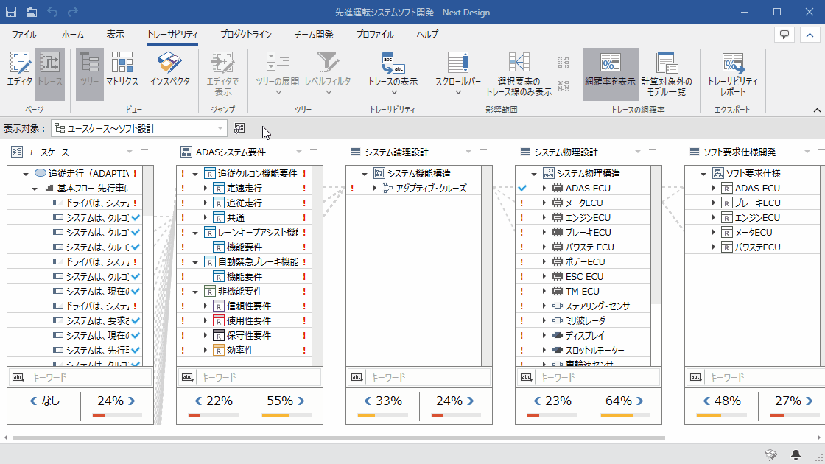Switch to 表示 ribbon tab
Image resolution: width=825 pixels, height=464 pixels.
click(x=115, y=34)
